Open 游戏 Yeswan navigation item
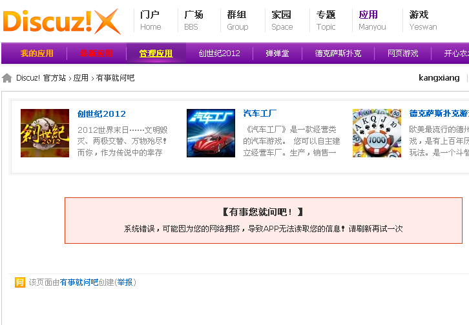The width and height of the screenshot is (469, 325). tap(423, 20)
